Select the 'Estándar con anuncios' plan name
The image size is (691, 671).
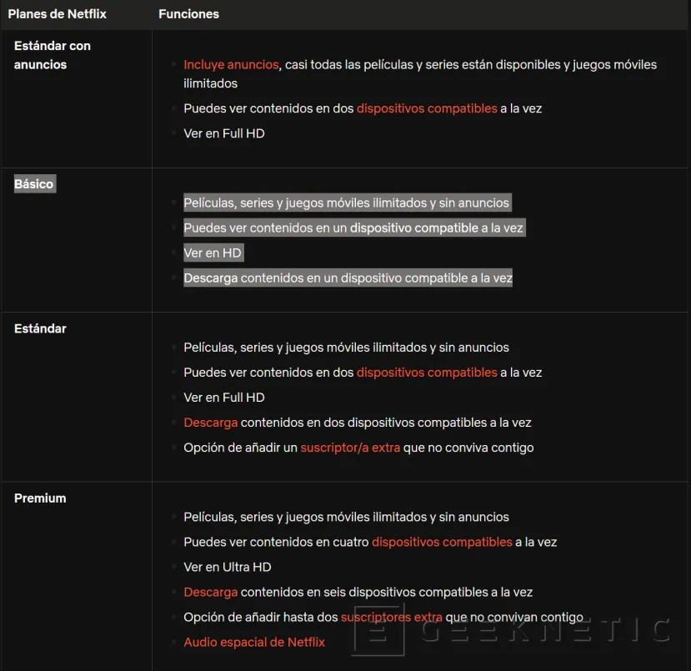[x=52, y=55]
